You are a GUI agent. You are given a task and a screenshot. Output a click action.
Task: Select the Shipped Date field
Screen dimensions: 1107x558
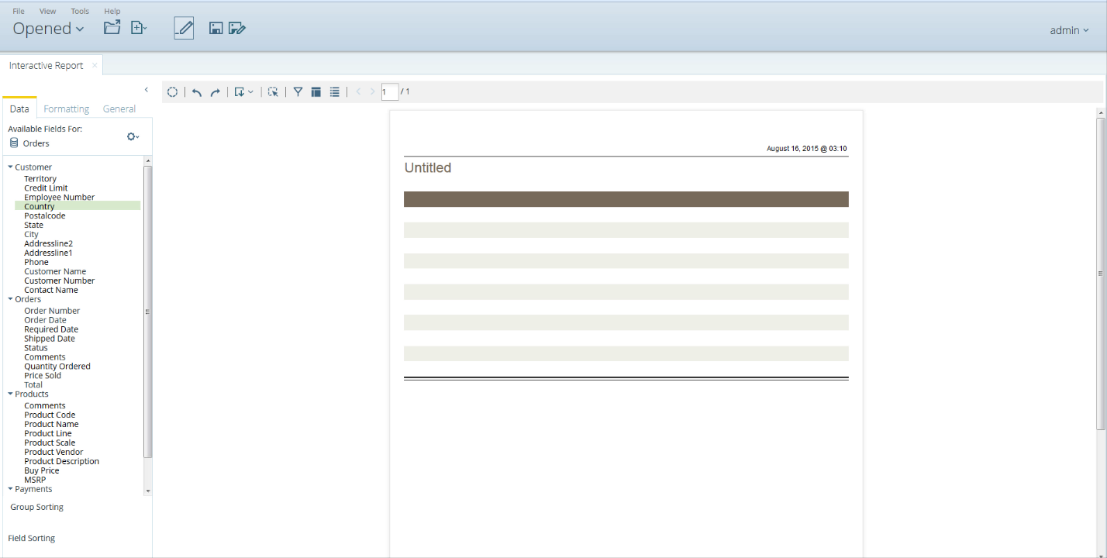[x=50, y=338]
